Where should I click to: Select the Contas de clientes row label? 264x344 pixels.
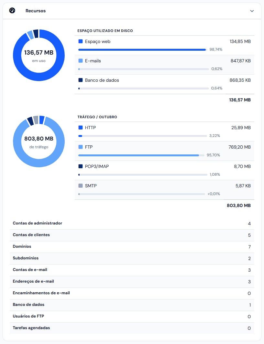point(31,235)
